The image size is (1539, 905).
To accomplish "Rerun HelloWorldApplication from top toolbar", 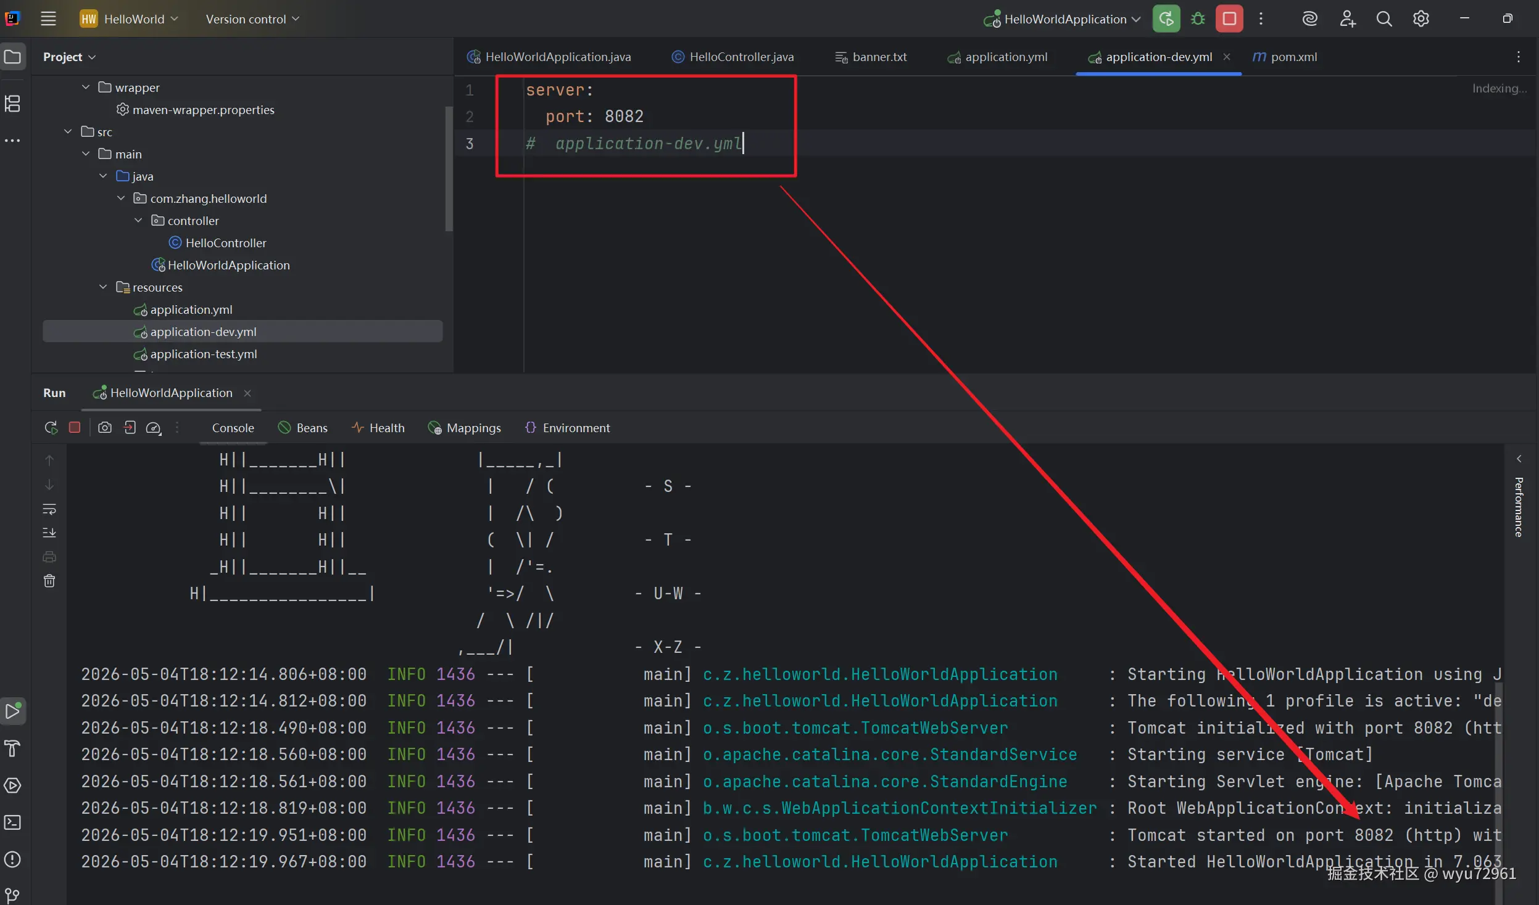I will [1166, 19].
